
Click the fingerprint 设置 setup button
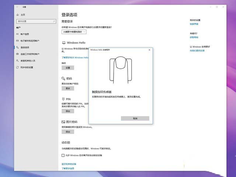(68, 68)
